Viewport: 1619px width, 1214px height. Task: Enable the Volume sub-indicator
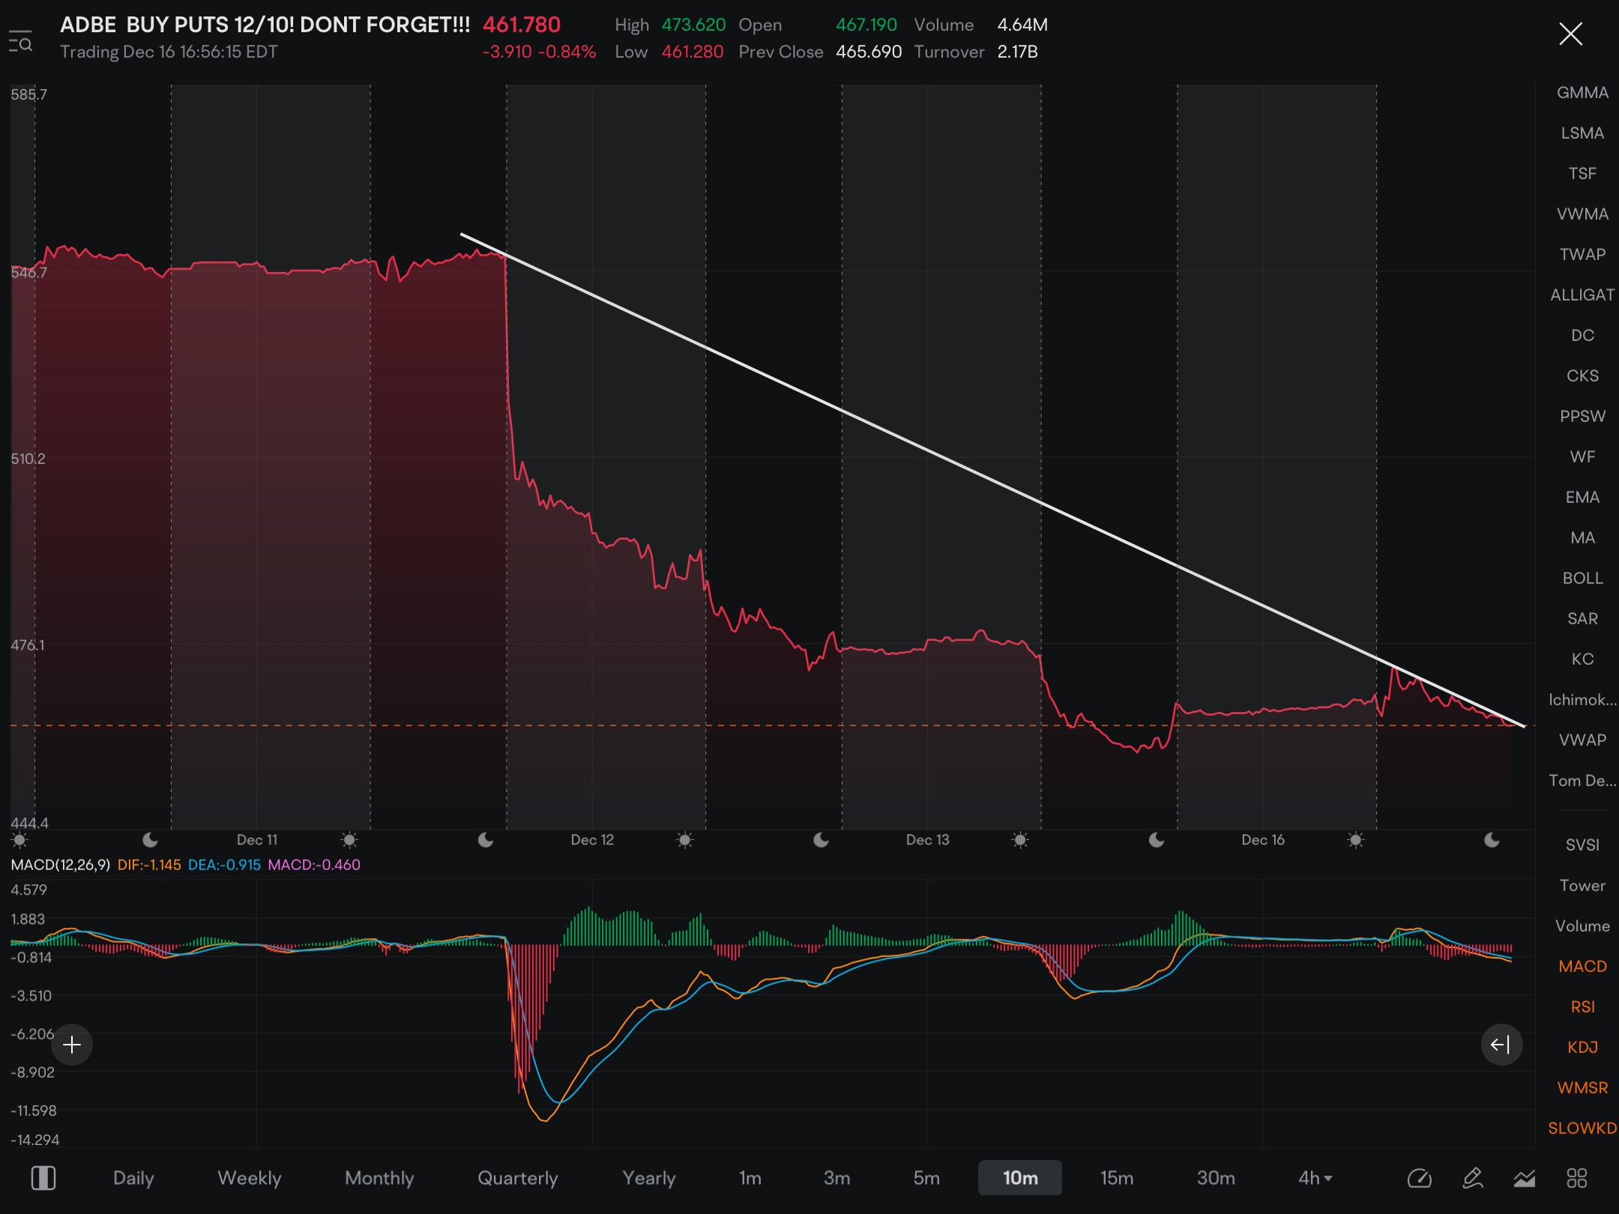point(1582,926)
